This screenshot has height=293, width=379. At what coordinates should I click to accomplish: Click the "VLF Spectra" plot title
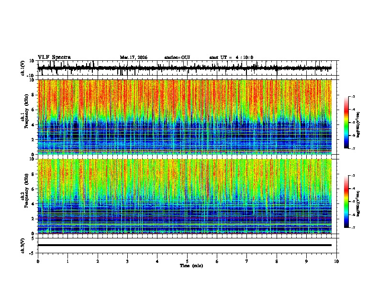(54, 57)
